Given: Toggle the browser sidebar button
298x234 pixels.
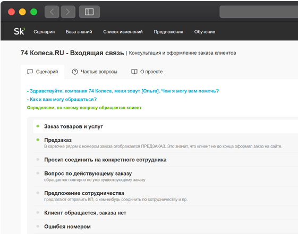Looking at the screenshot, I should pos(89,12).
